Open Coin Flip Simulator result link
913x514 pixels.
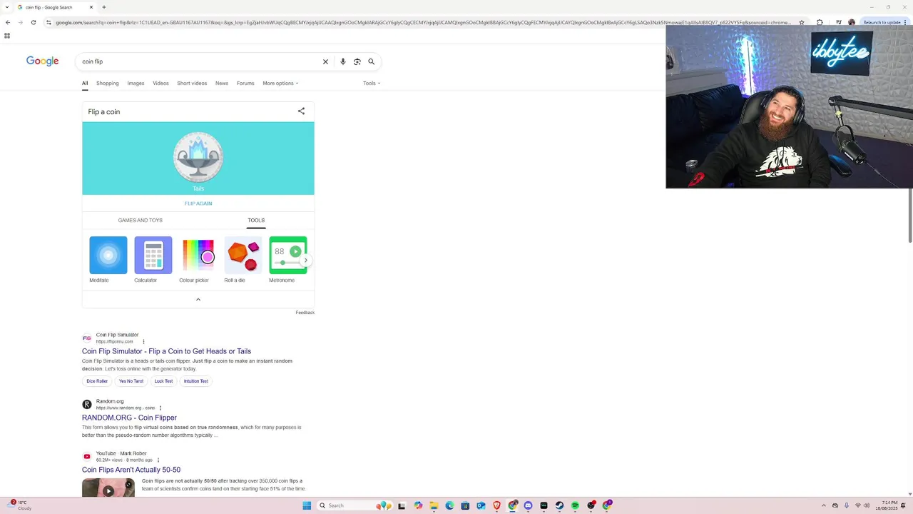[x=166, y=351]
